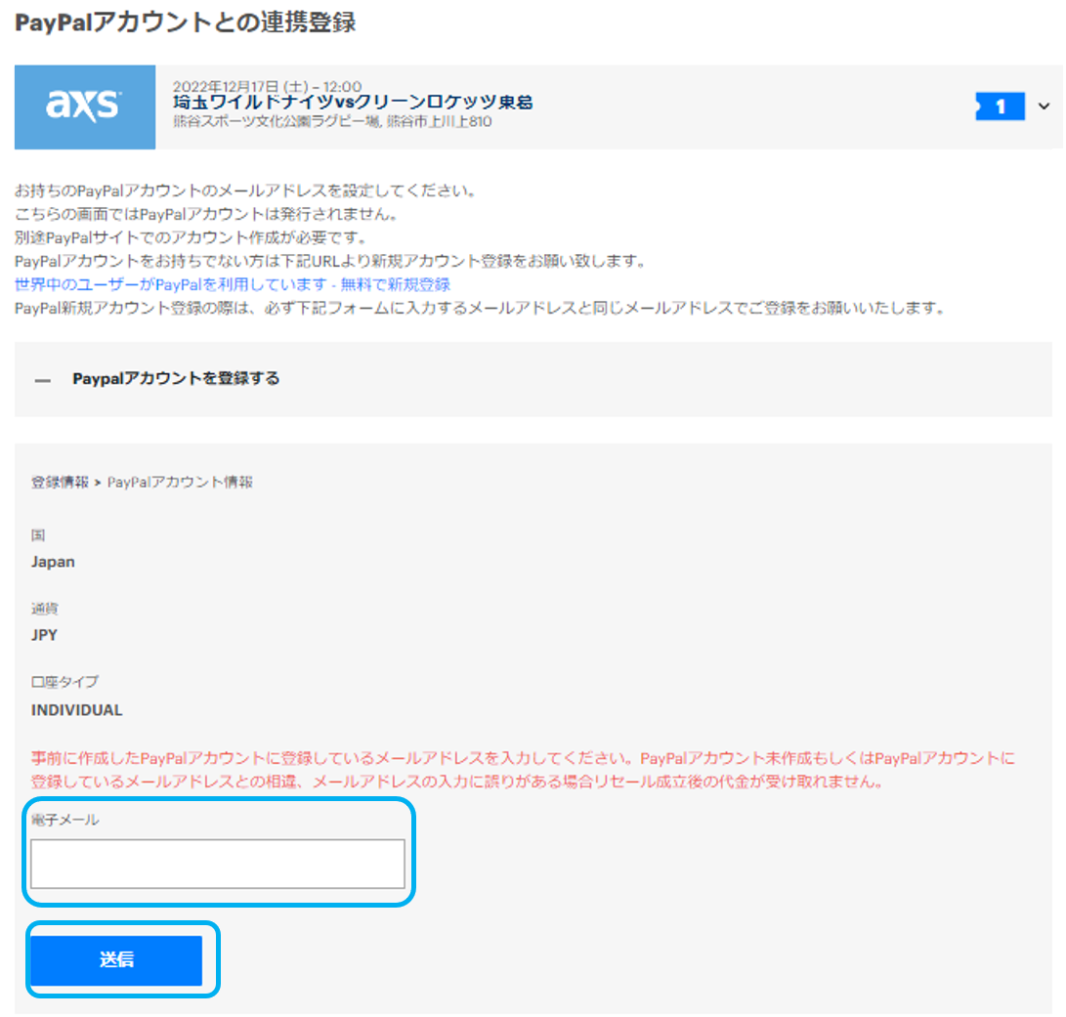Click the 電子メール input field
Viewport: 1066px width, 1017px height.
click(218, 864)
